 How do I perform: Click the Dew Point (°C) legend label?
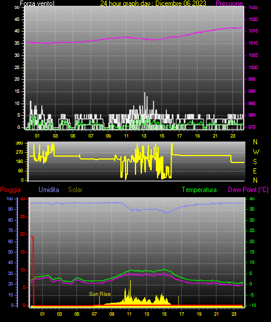click(248, 190)
